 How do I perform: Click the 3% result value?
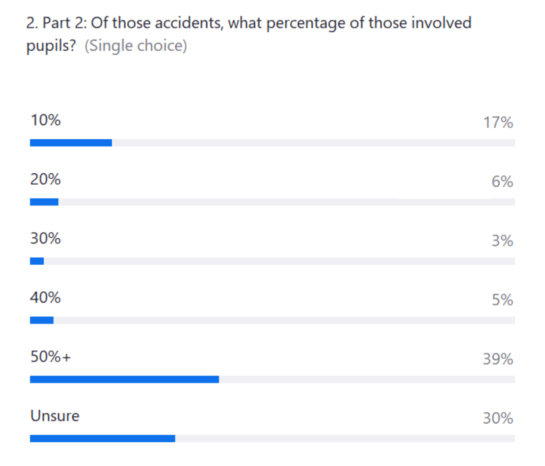502,240
